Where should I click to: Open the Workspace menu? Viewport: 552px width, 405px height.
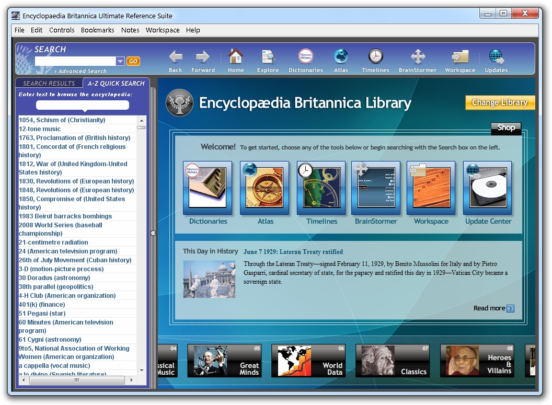pyautogui.click(x=163, y=30)
